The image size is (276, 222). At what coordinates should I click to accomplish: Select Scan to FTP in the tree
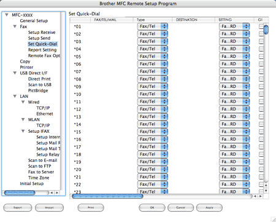[x=40, y=166]
